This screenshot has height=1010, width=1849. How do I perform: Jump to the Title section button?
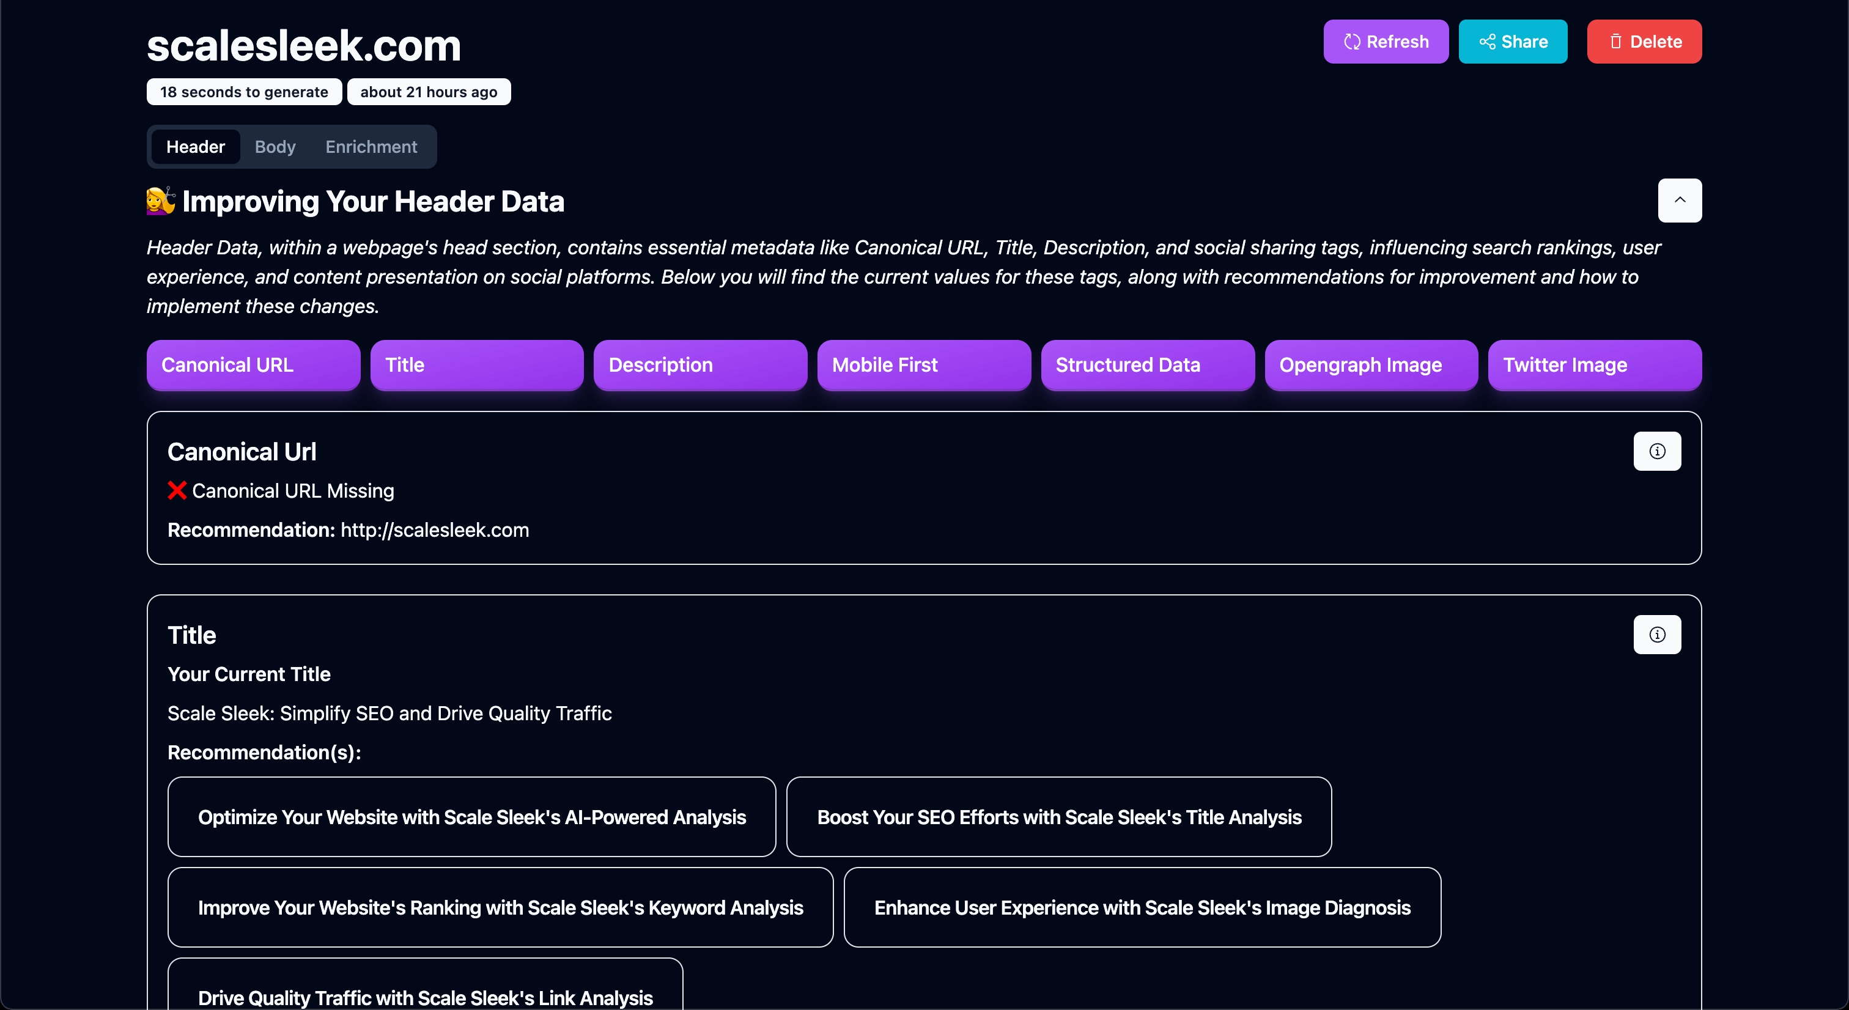[x=476, y=364]
